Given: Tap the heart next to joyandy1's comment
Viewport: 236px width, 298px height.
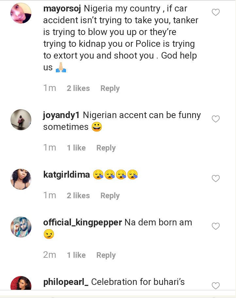Looking at the screenshot, I should (216, 119).
